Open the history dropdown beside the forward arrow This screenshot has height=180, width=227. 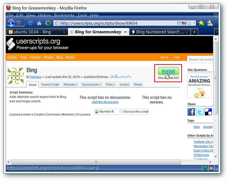pyautogui.click(x=23, y=23)
